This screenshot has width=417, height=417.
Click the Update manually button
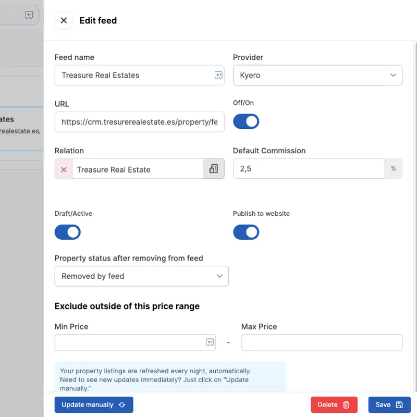[x=94, y=404]
